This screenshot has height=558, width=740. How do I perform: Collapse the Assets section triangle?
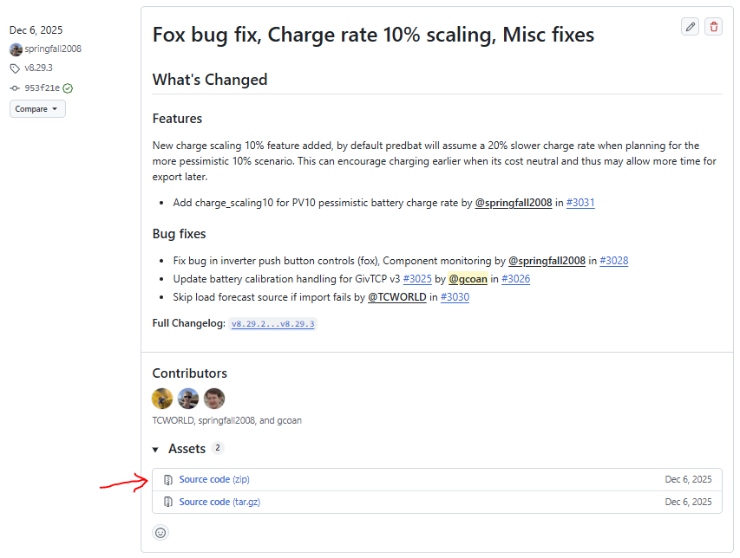[155, 450]
